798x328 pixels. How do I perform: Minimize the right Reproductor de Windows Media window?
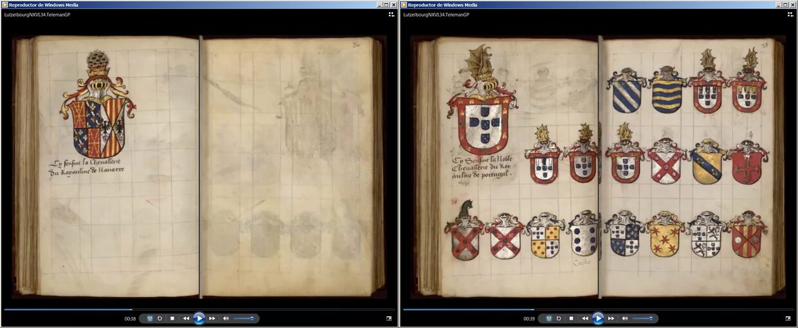pyautogui.click(x=779, y=5)
